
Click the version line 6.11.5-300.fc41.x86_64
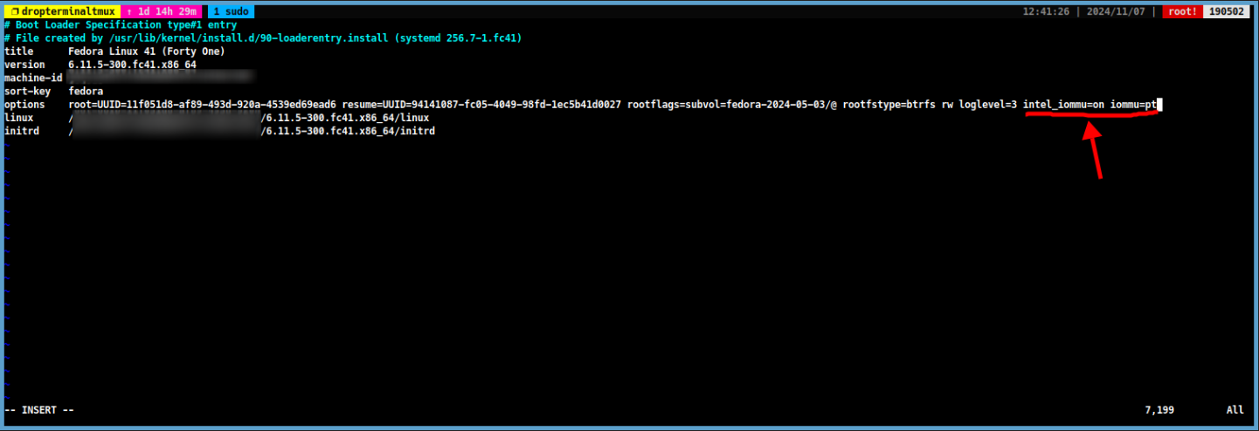tap(100, 65)
